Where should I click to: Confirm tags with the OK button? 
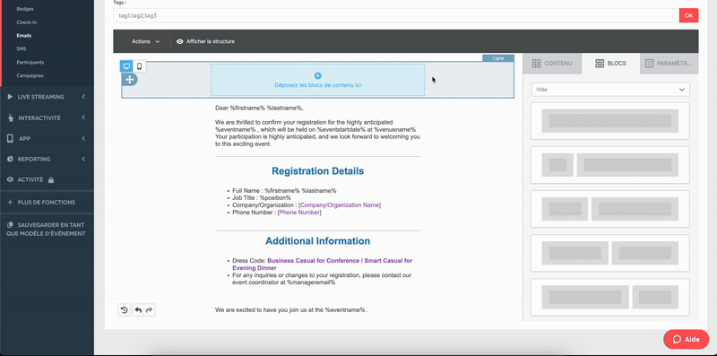pos(688,15)
